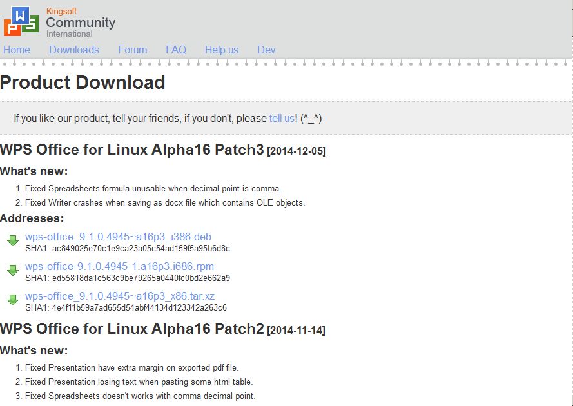Screen dimensions: 573x406
Task: Click the [2014-11-14] release date
Action: (296, 330)
